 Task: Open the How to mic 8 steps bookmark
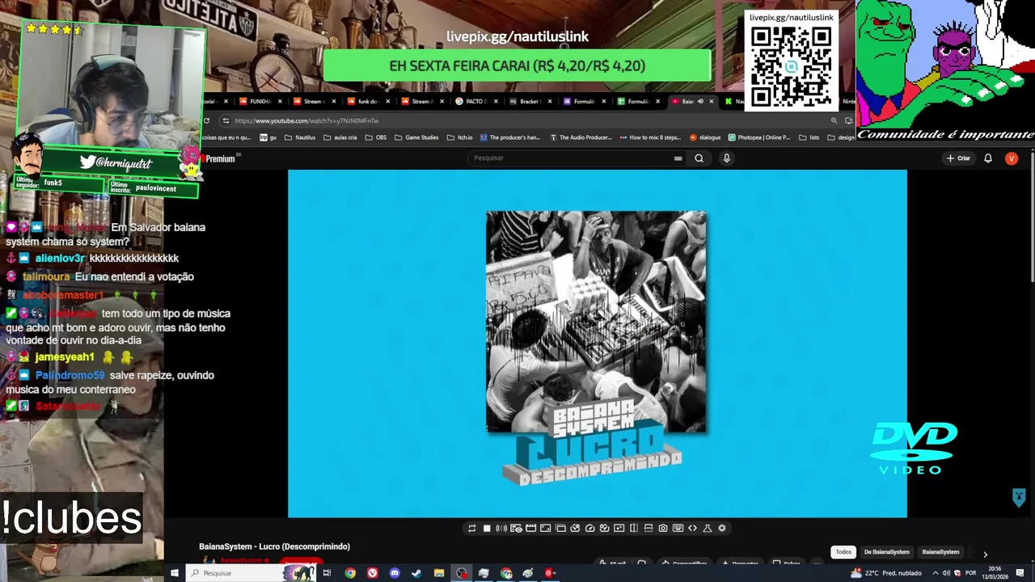pyautogui.click(x=650, y=137)
